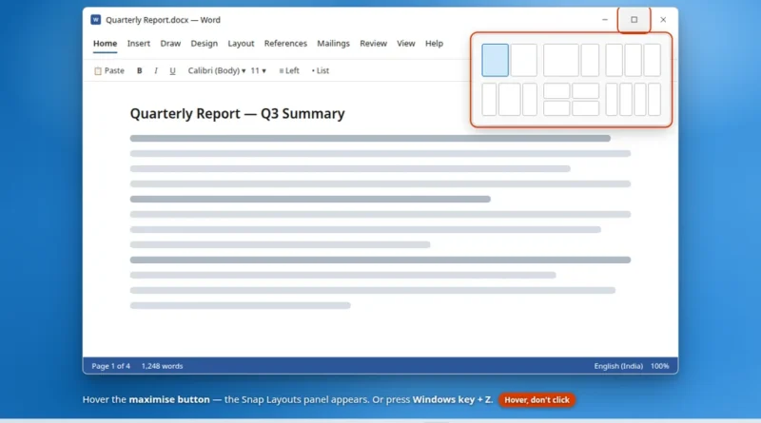Image resolution: width=761 pixels, height=423 pixels.
Task: Snap to middle column of three-equal-columns layout
Action: point(633,60)
